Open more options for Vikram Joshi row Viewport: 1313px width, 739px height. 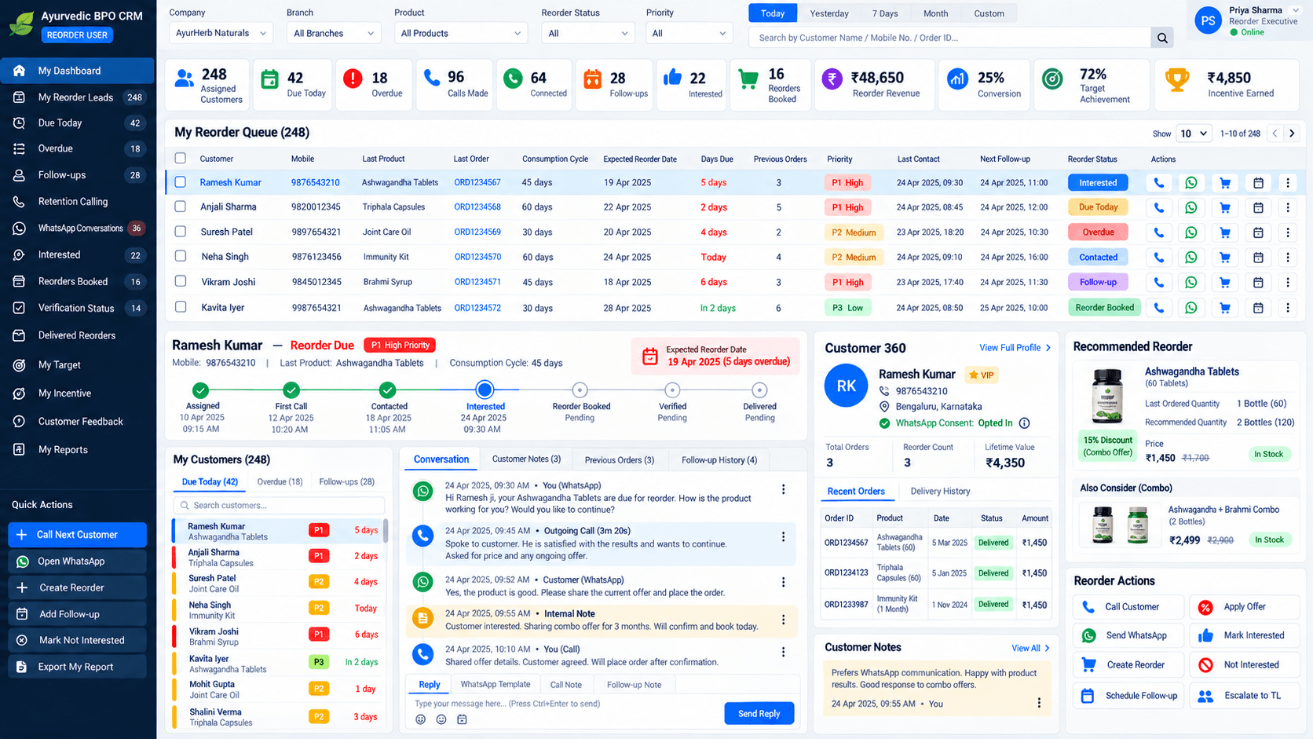pyautogui.click(x=1287, y=283)
